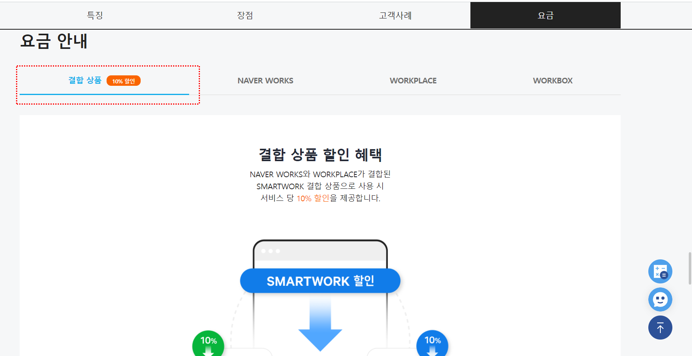Open the price calculator floating icon
The width and height of the screenshot is (692, 356).
coord(660,271)
